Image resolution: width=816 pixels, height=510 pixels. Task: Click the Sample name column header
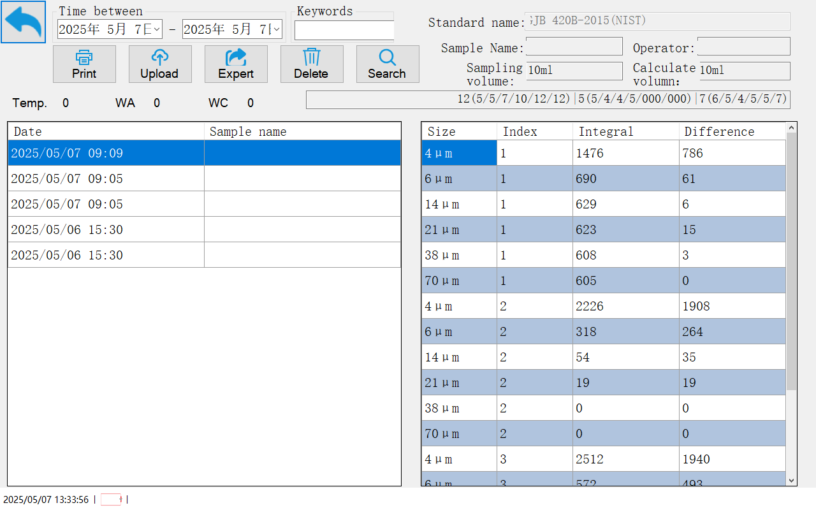(x=303, y=131)
